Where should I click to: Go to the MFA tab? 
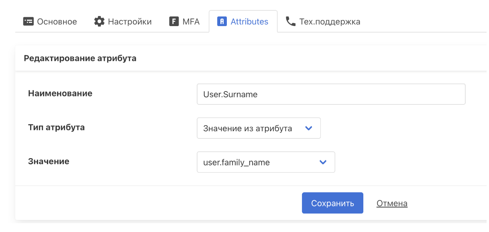point(191,22)
